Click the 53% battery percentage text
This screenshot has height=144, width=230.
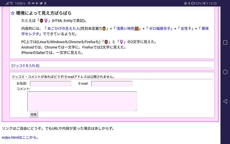(x=198, y=3)
